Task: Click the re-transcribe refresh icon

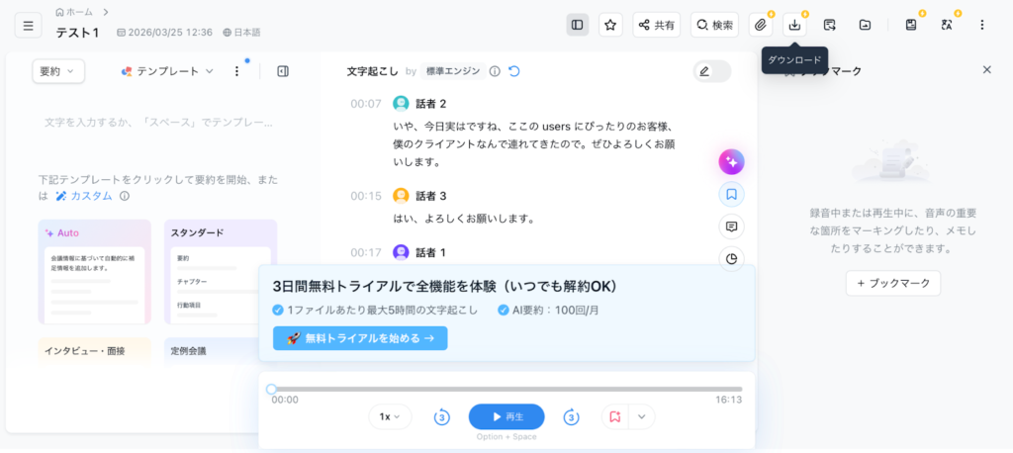Action: (x=513, y=71)
